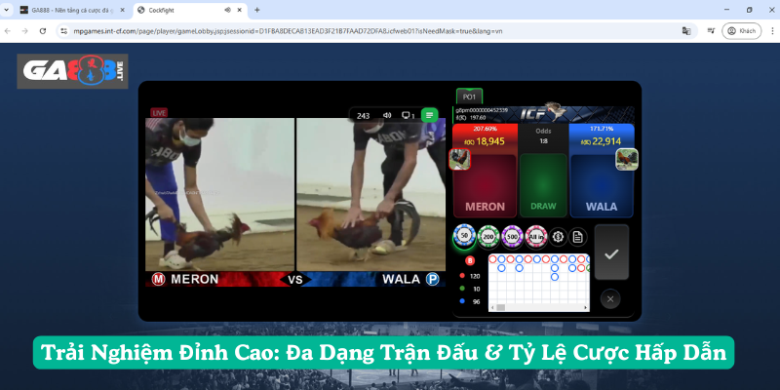View site information icon in address bar
780x390 pixels.
point(63,31)
